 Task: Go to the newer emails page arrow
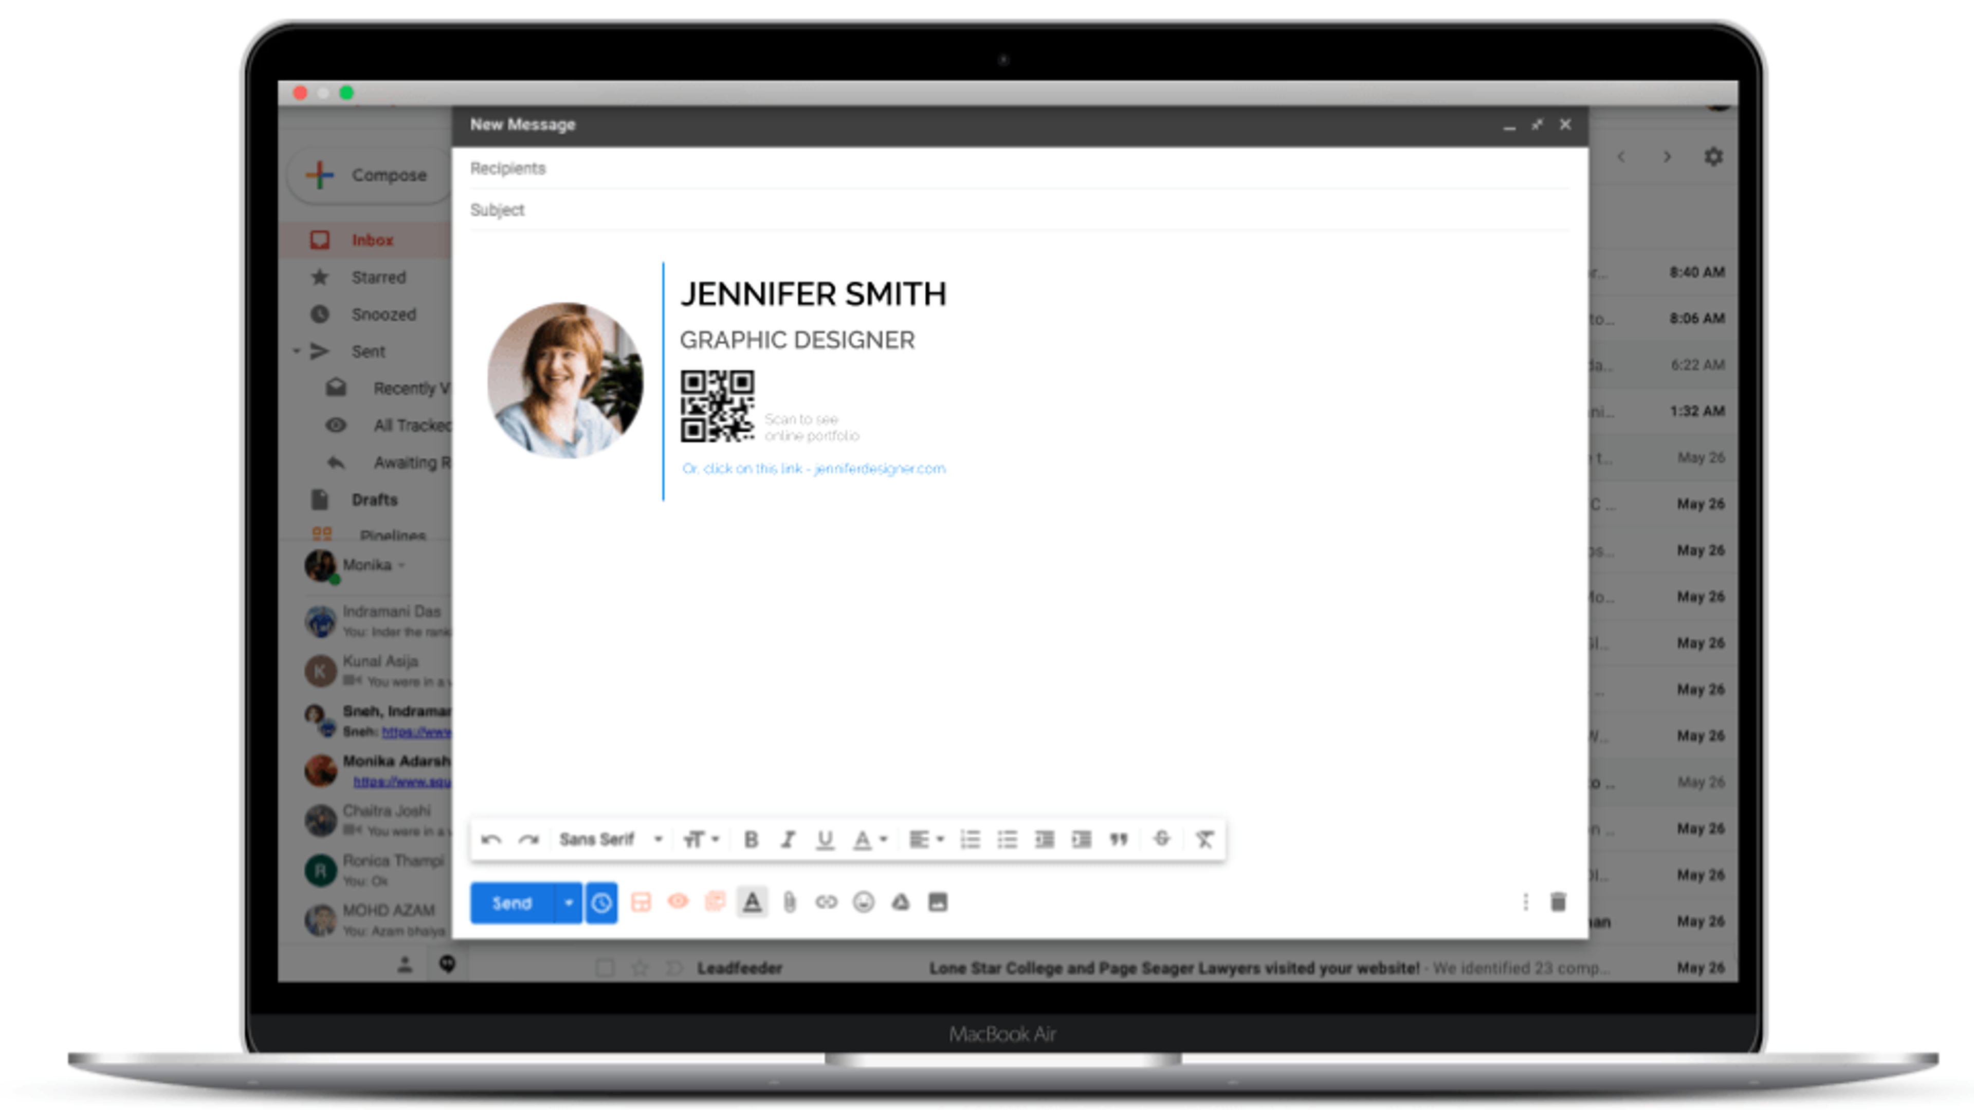(1621, 157)
